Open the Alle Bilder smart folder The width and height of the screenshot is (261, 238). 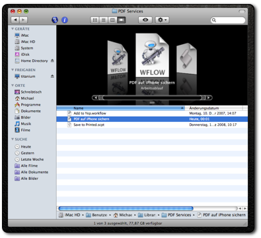coord(26,179)
